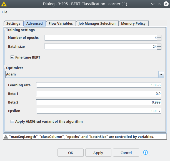Open the File menu
This screenshot has width=170, height=161.
(x=4, y=12)
